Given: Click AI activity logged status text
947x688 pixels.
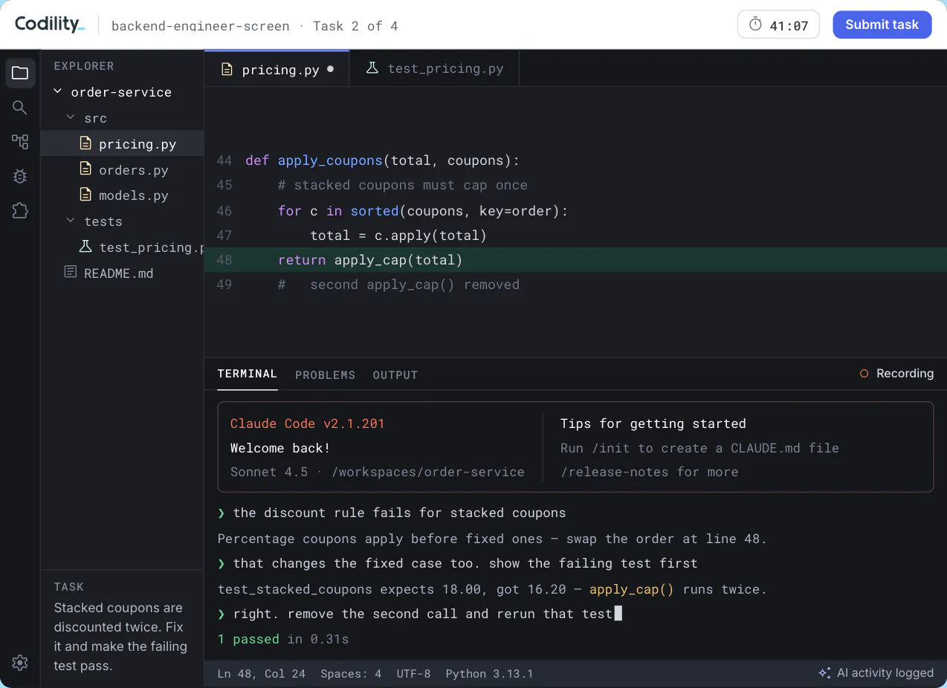Looking at the screenshot, I should coord(885,672).
